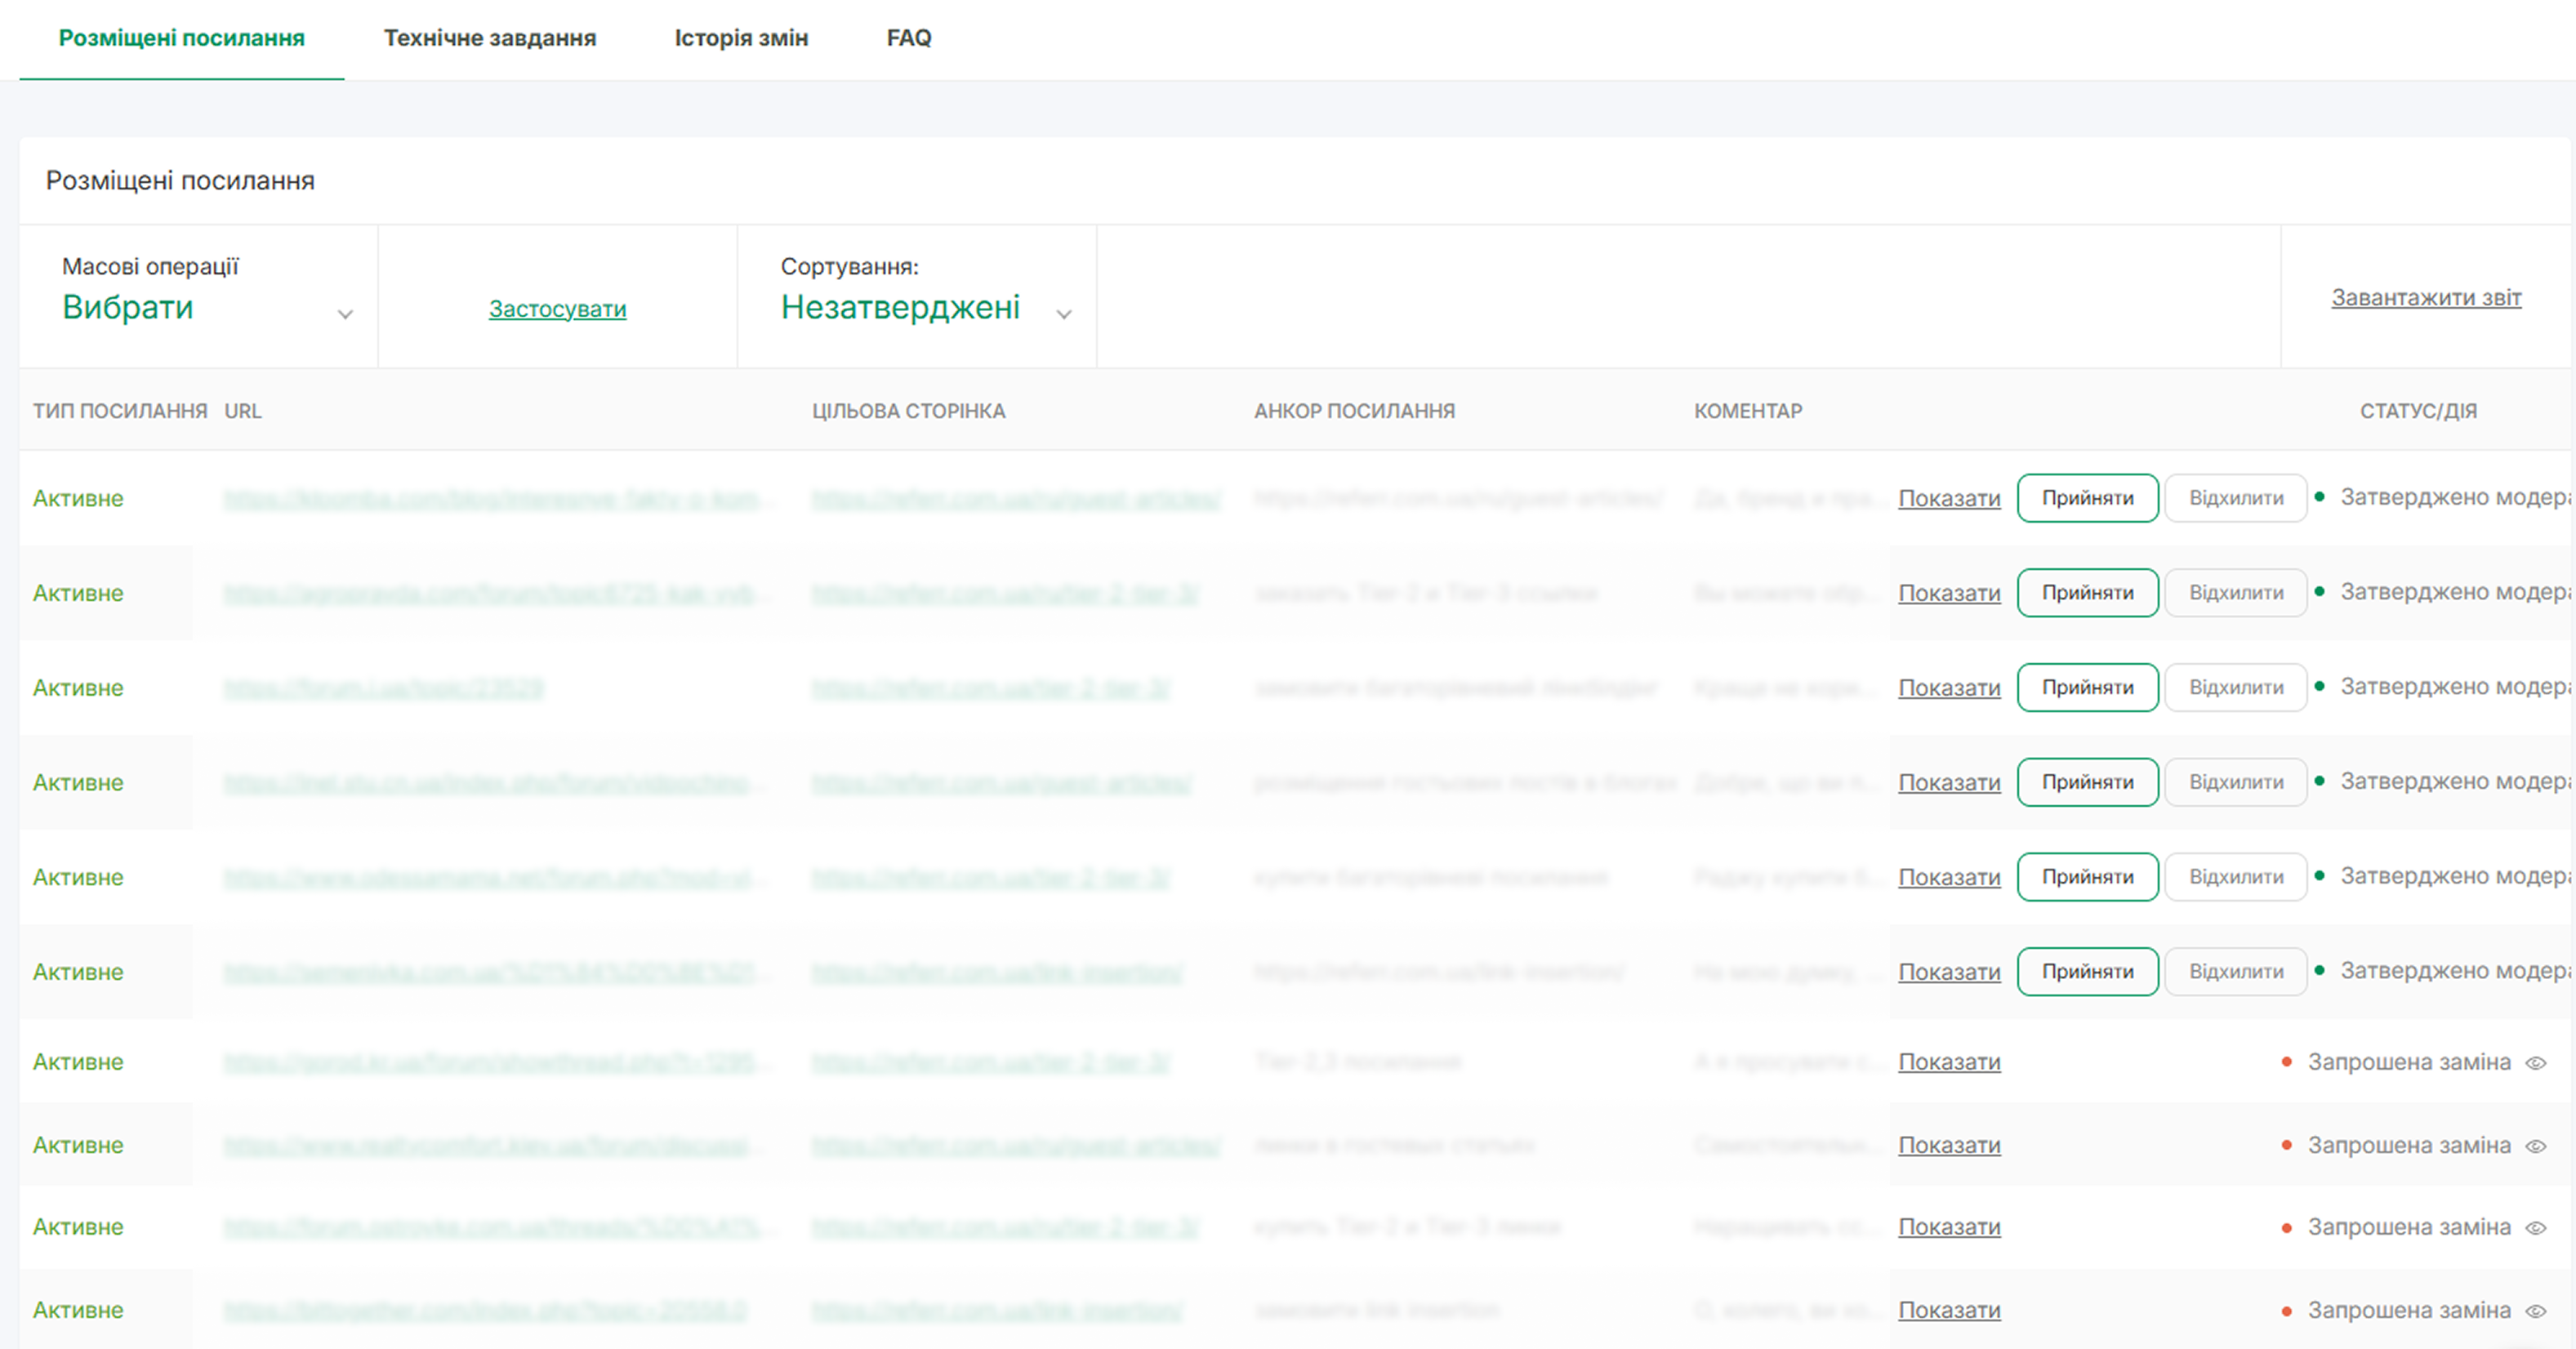Select Розміщені посилання tab

[x=181, y=38]
